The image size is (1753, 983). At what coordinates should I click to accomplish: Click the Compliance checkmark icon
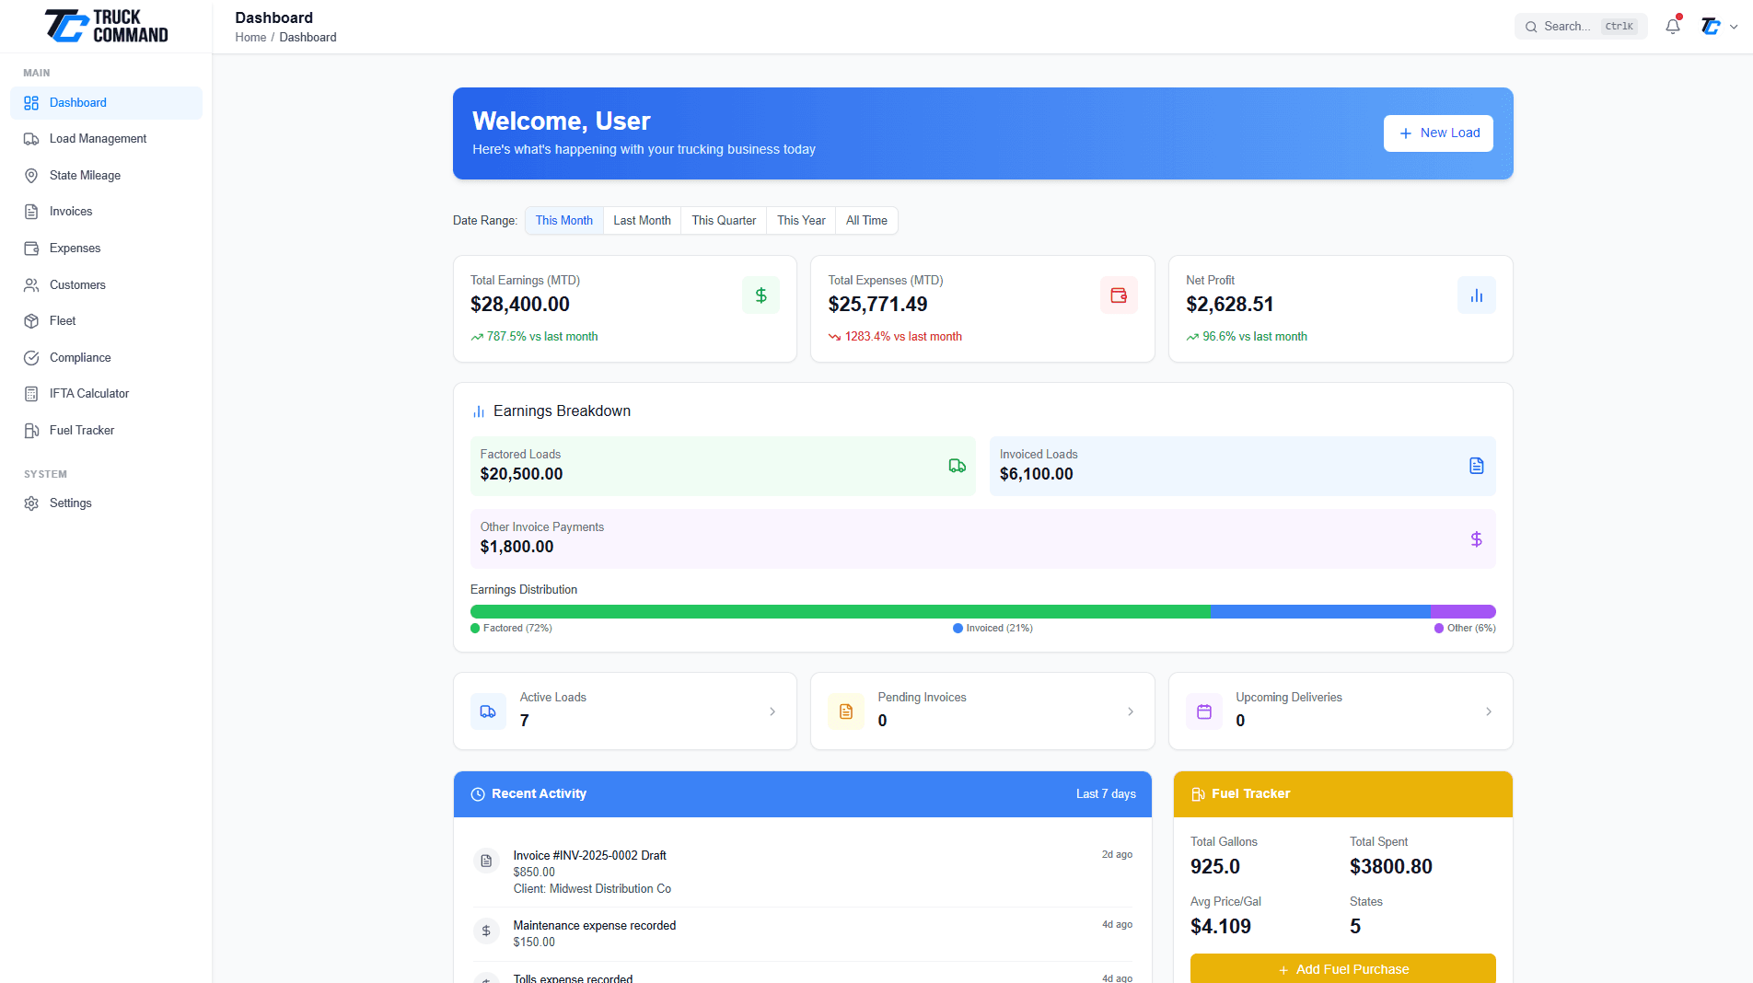pos(31,358)
